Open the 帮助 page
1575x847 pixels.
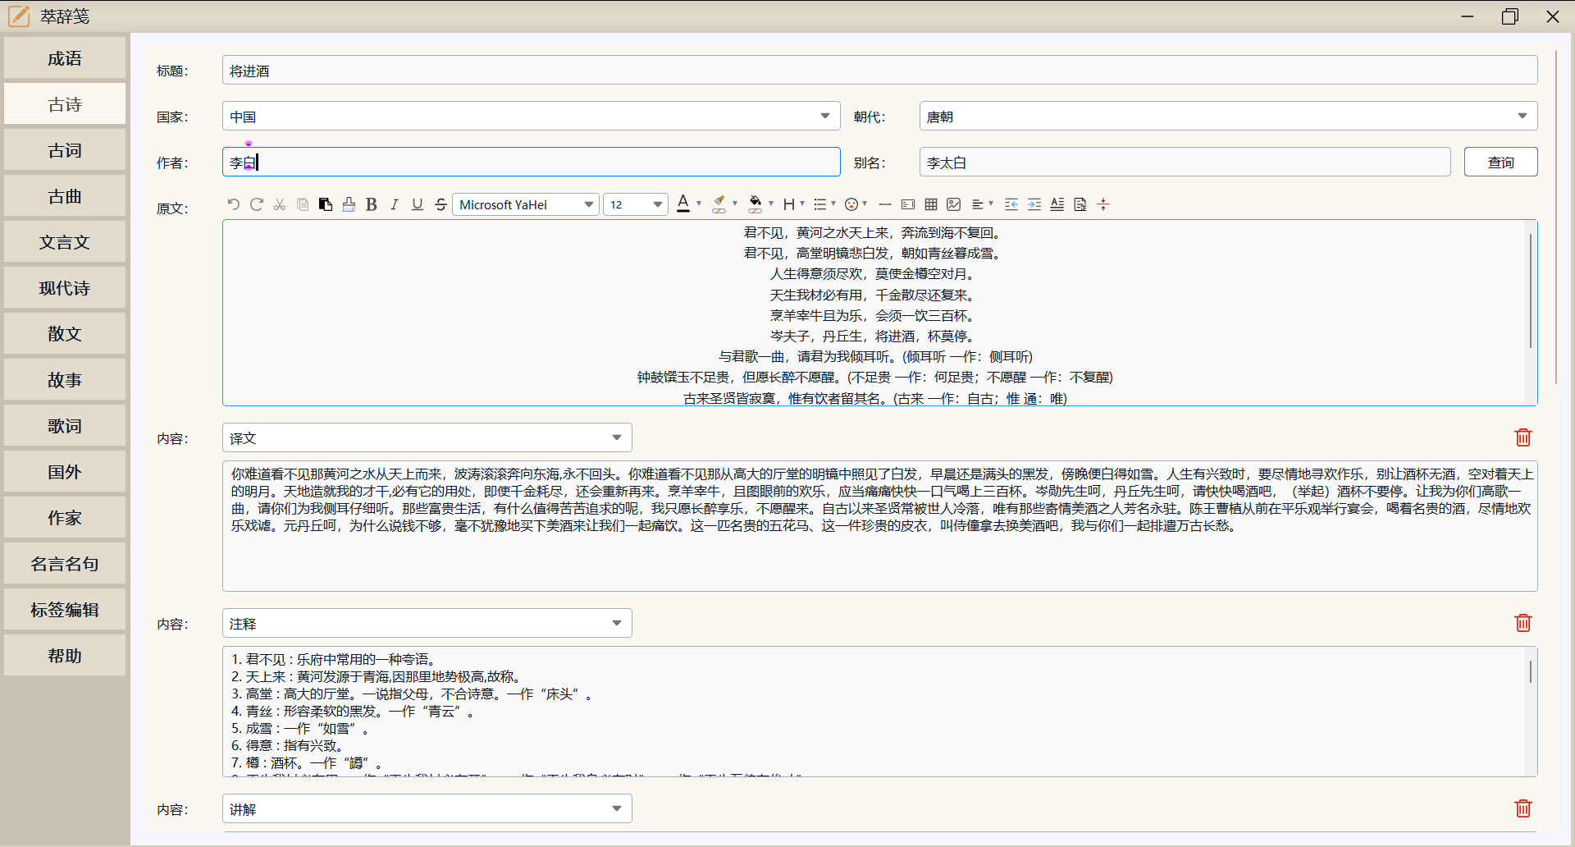(65, 656)
